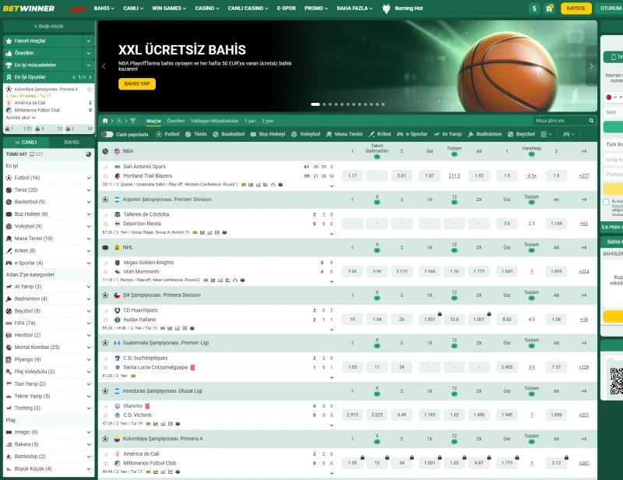The image size is (623, 480).
Task: Click the KAYDOL register button
Action: pyautogui.click(x=576, y=9)
